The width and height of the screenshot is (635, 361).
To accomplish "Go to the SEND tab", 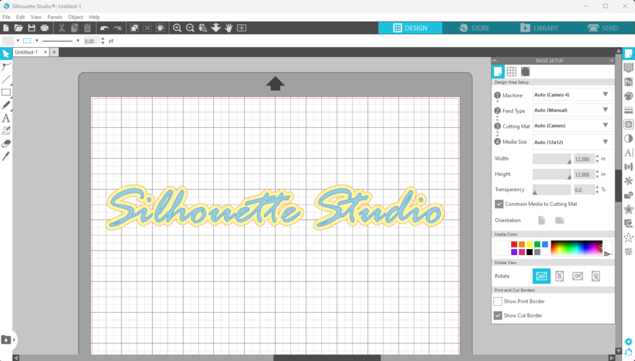I will pyautogui.click(x=603, y=28).
